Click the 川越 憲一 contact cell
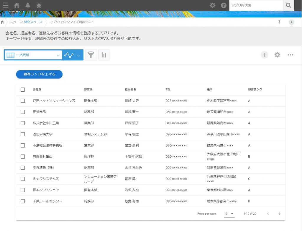Image resolution: width=302 pixels, height=231 pixels. point(132,112)
